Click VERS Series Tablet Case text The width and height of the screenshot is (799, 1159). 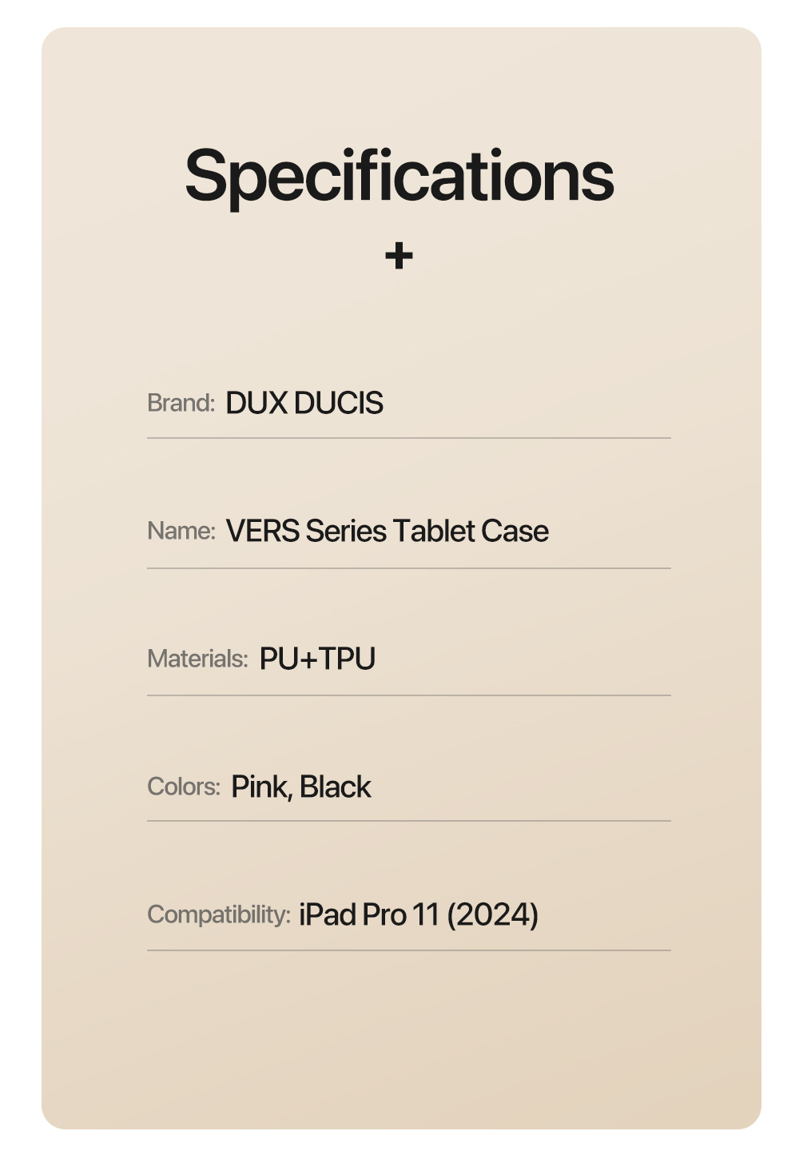pos(388,531)
